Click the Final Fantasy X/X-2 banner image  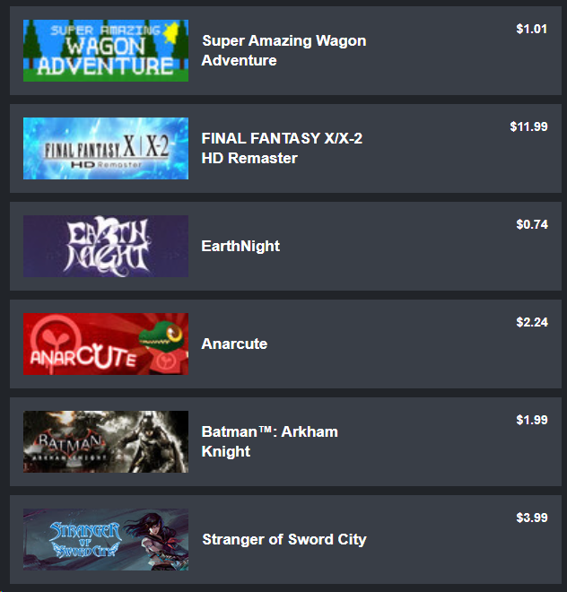pos(106,148)
